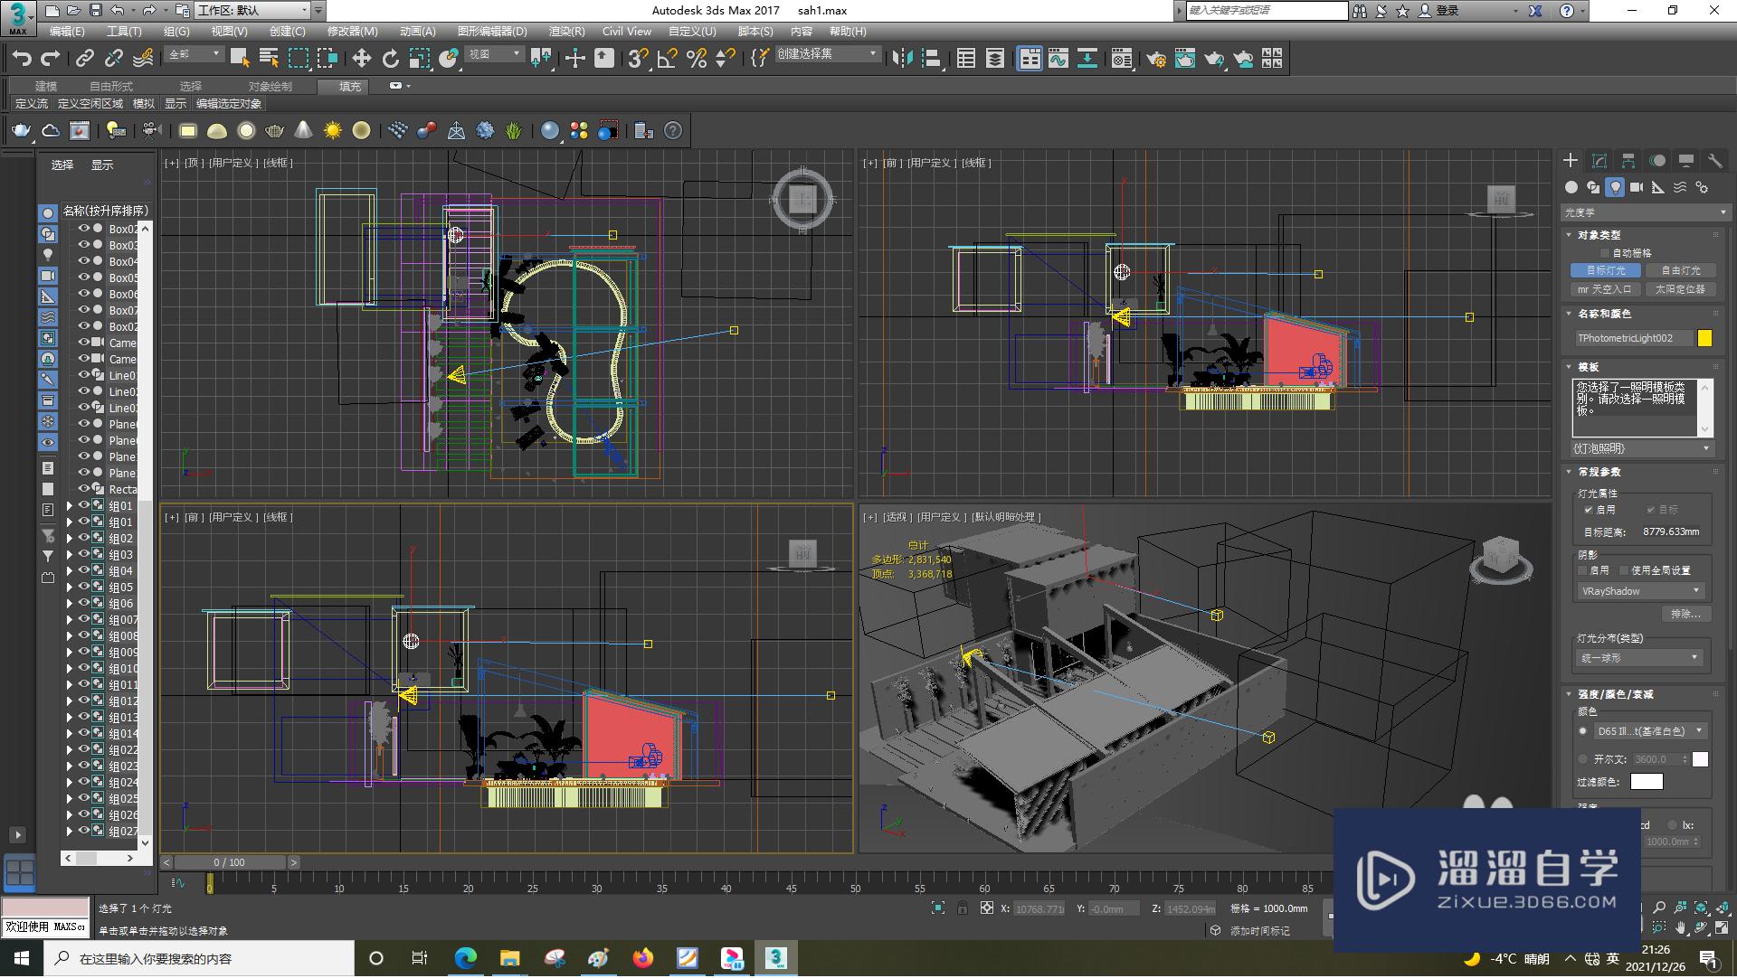This screenshot has width=1737, height=978.
Task: Click the Redo arrow in main toolbar
Action: click(x=51, y=59)
